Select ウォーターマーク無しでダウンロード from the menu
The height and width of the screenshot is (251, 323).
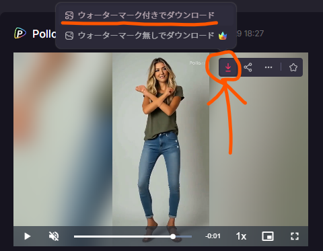146,36
